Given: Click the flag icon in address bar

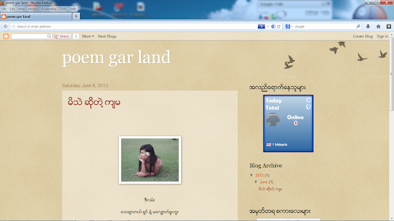Looking at the screenshot, I should pos(261,26).
